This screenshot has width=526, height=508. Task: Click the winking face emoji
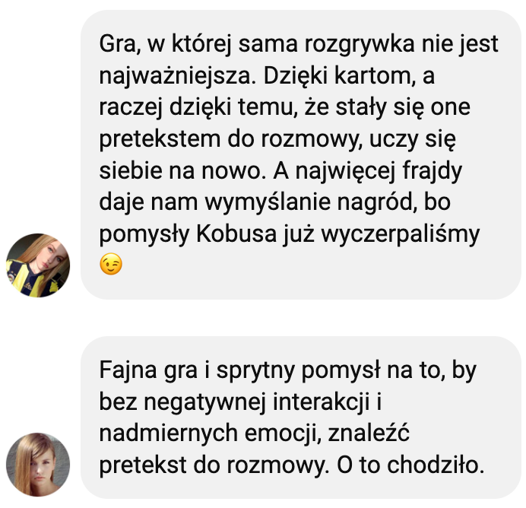111,264
